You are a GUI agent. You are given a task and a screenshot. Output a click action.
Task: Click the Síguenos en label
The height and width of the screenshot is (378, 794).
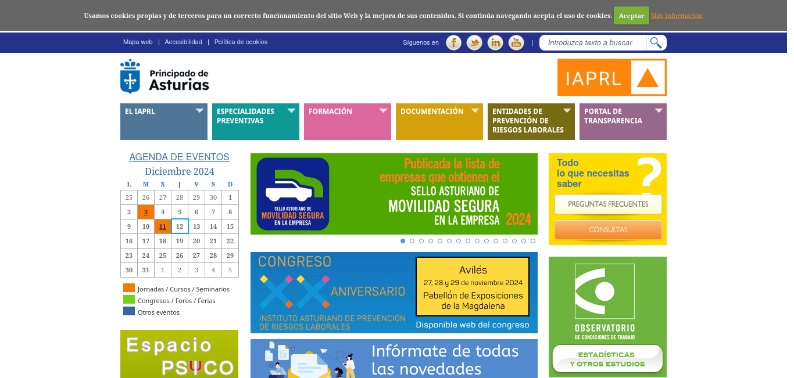(421, 42)
